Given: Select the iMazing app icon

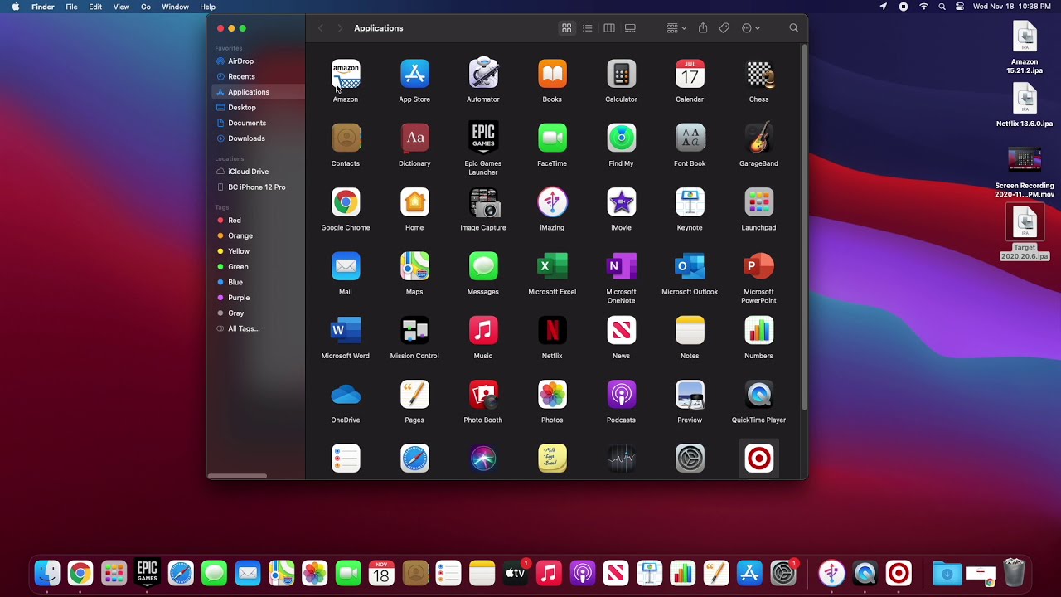Looking at the screenshot, I should pyautogui.click(x=552, y=202).
